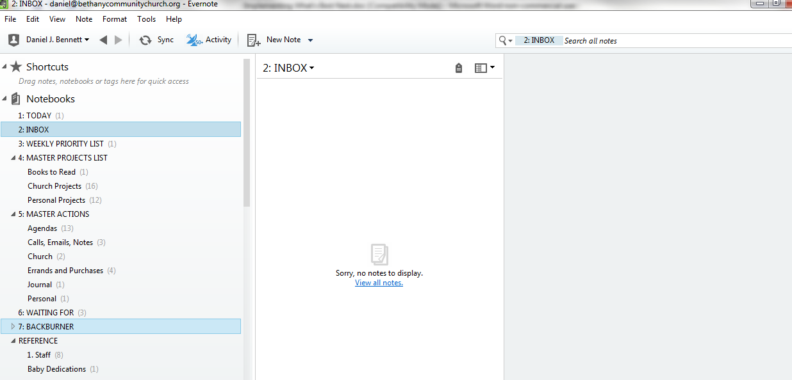Screen dimensions: 792x380
Task: Select the 1. Staff notebook
Action: coord(121,355)
